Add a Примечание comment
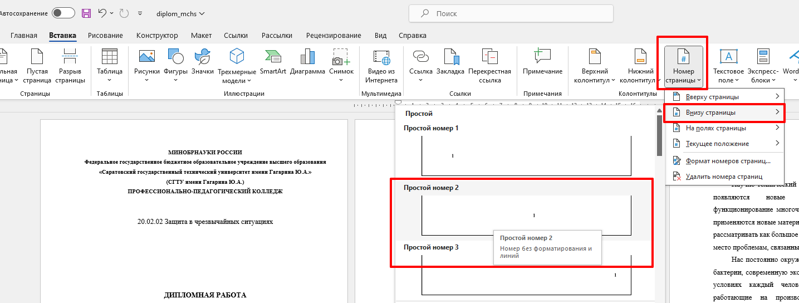 [x=542, y=62]
